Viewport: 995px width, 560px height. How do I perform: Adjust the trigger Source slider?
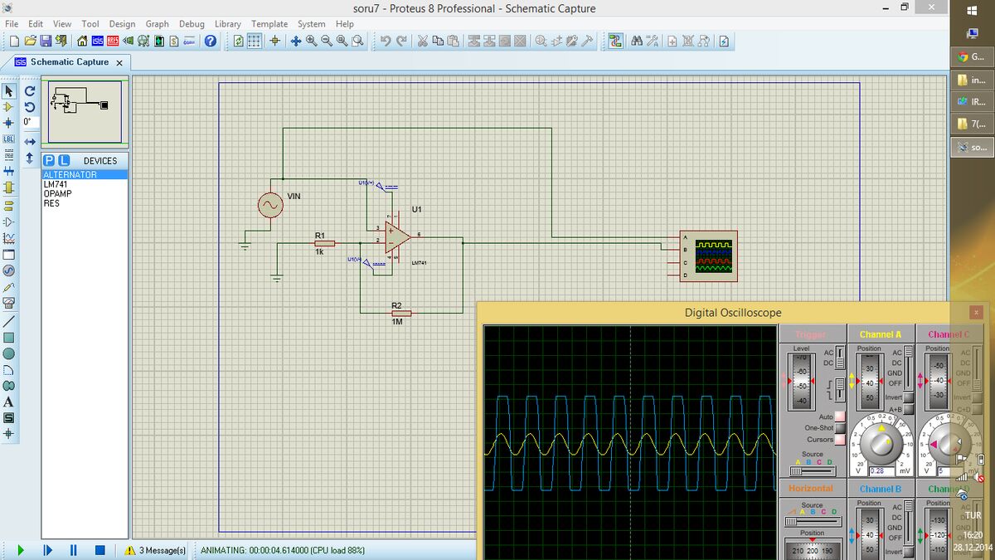[x=813, y=470]
